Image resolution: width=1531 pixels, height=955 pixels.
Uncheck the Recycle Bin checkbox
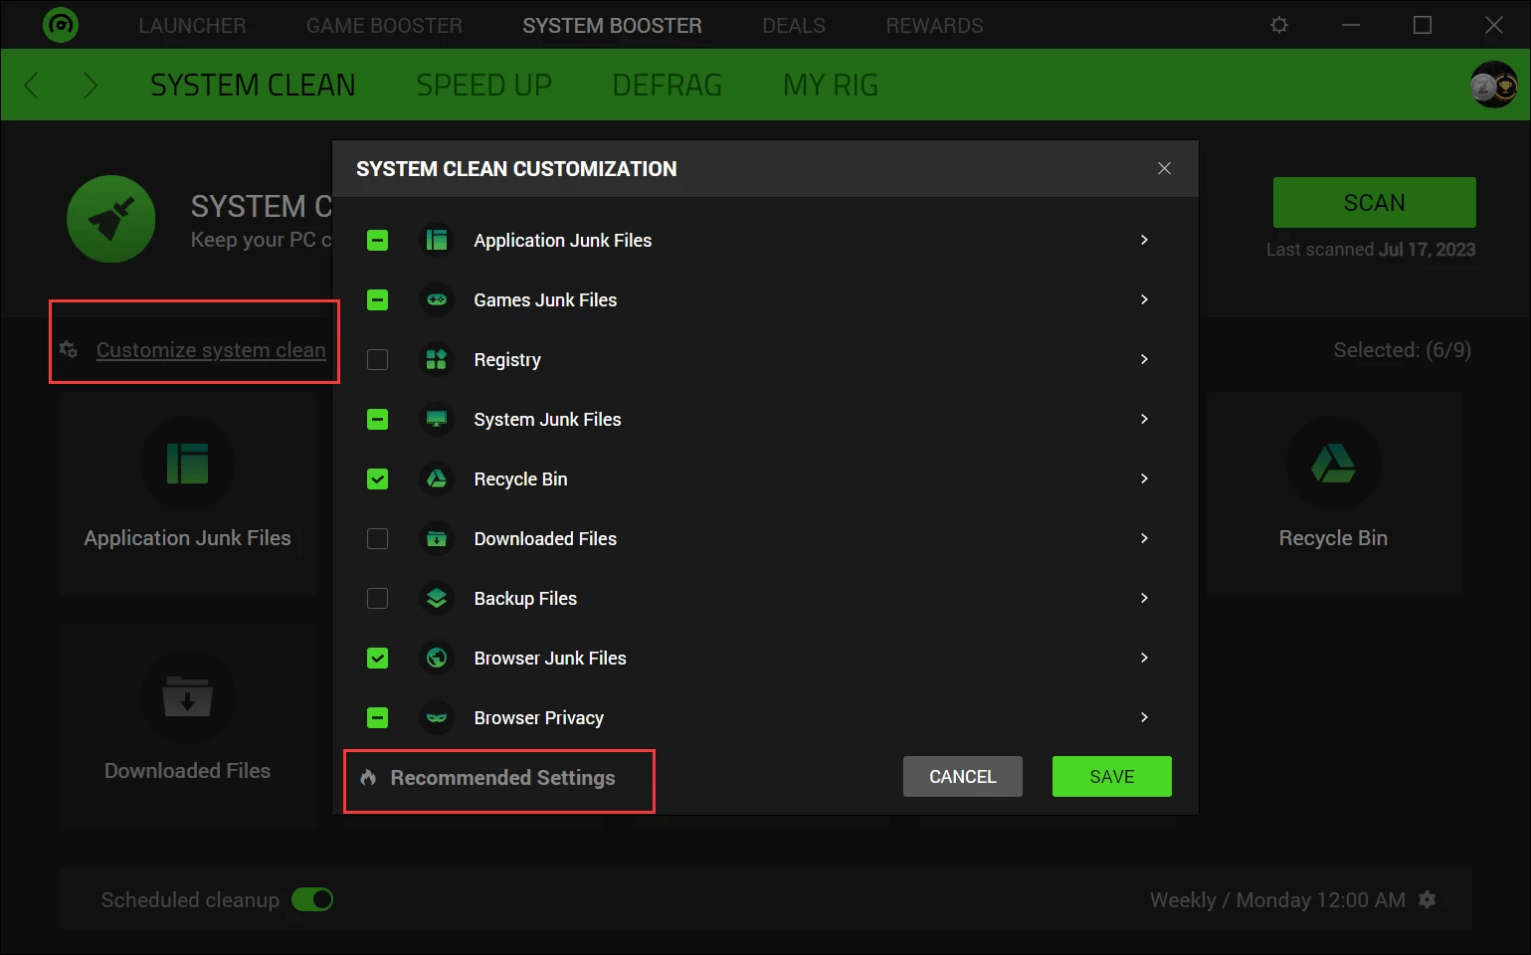[377, 478]
